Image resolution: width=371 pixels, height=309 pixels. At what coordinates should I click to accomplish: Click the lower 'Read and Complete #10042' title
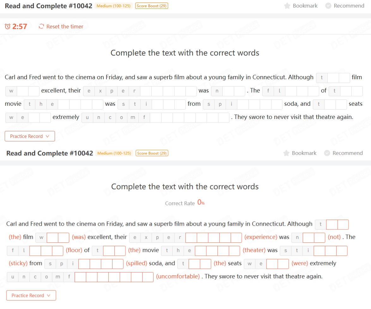pos(50,153)
